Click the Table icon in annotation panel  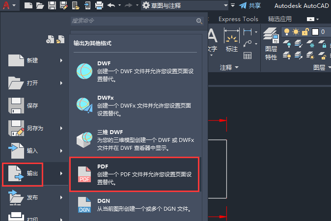[248, 55]
